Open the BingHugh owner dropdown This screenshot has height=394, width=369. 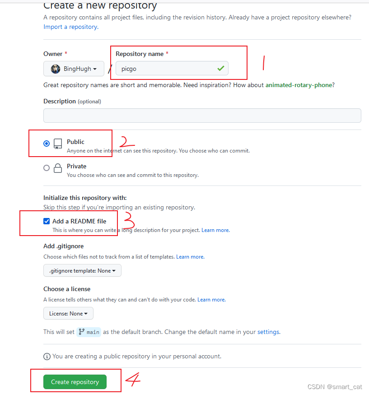74,69
